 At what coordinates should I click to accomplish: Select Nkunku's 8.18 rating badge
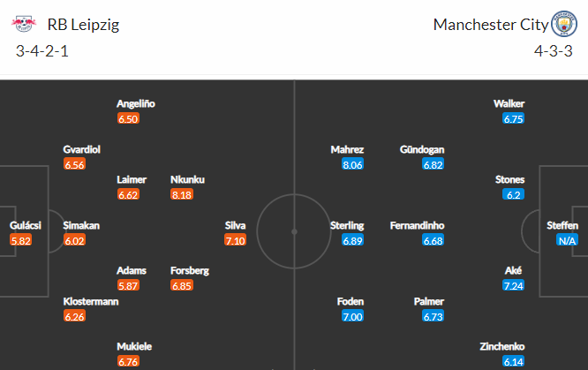coord(182,195)
